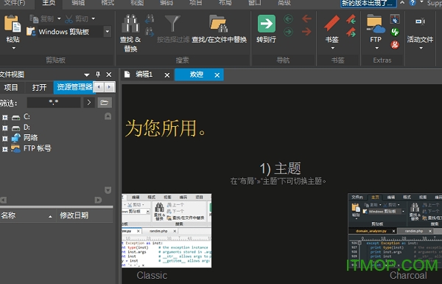Click the filter apply arrow button
Image resolution: width=442 pixels, height=284 pixels.
coord(89,103)
